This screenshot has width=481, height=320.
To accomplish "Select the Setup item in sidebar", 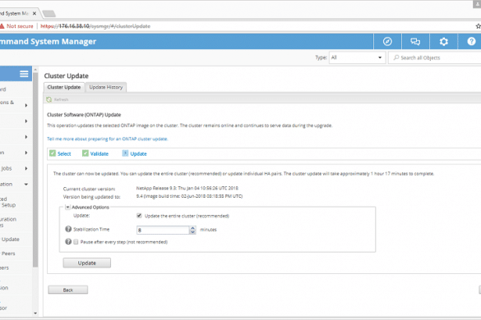I will click(8, 205).
